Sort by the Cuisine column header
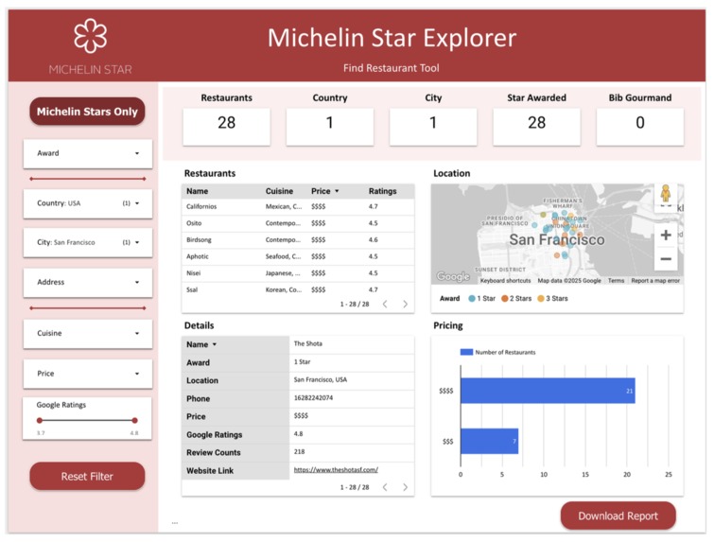The image size is (714, 542). click(x=279, y=191)
